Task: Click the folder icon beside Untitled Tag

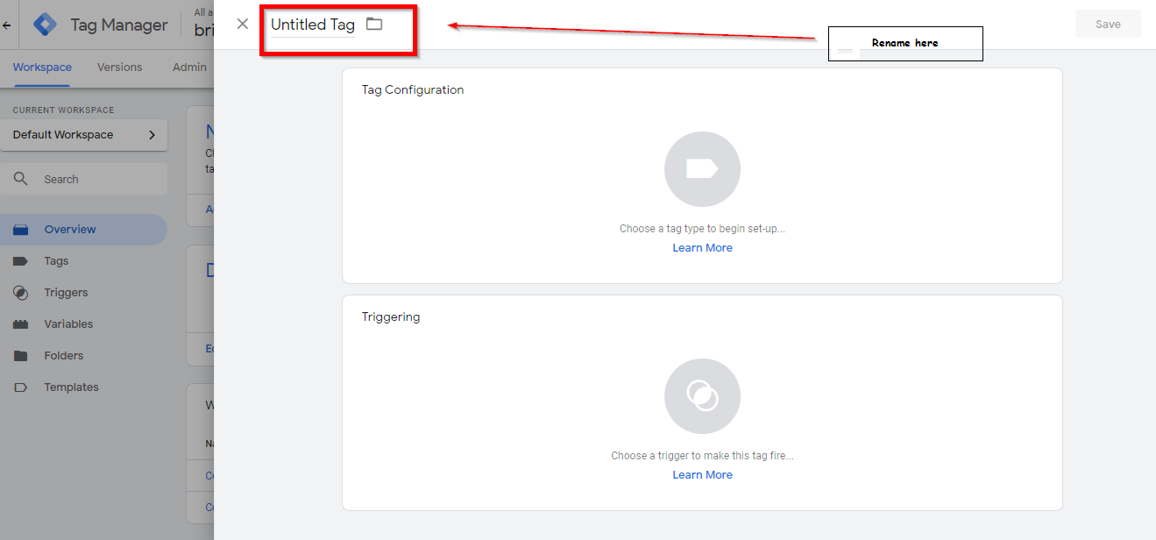Action: pyautogui.click(x=374, y=24)
